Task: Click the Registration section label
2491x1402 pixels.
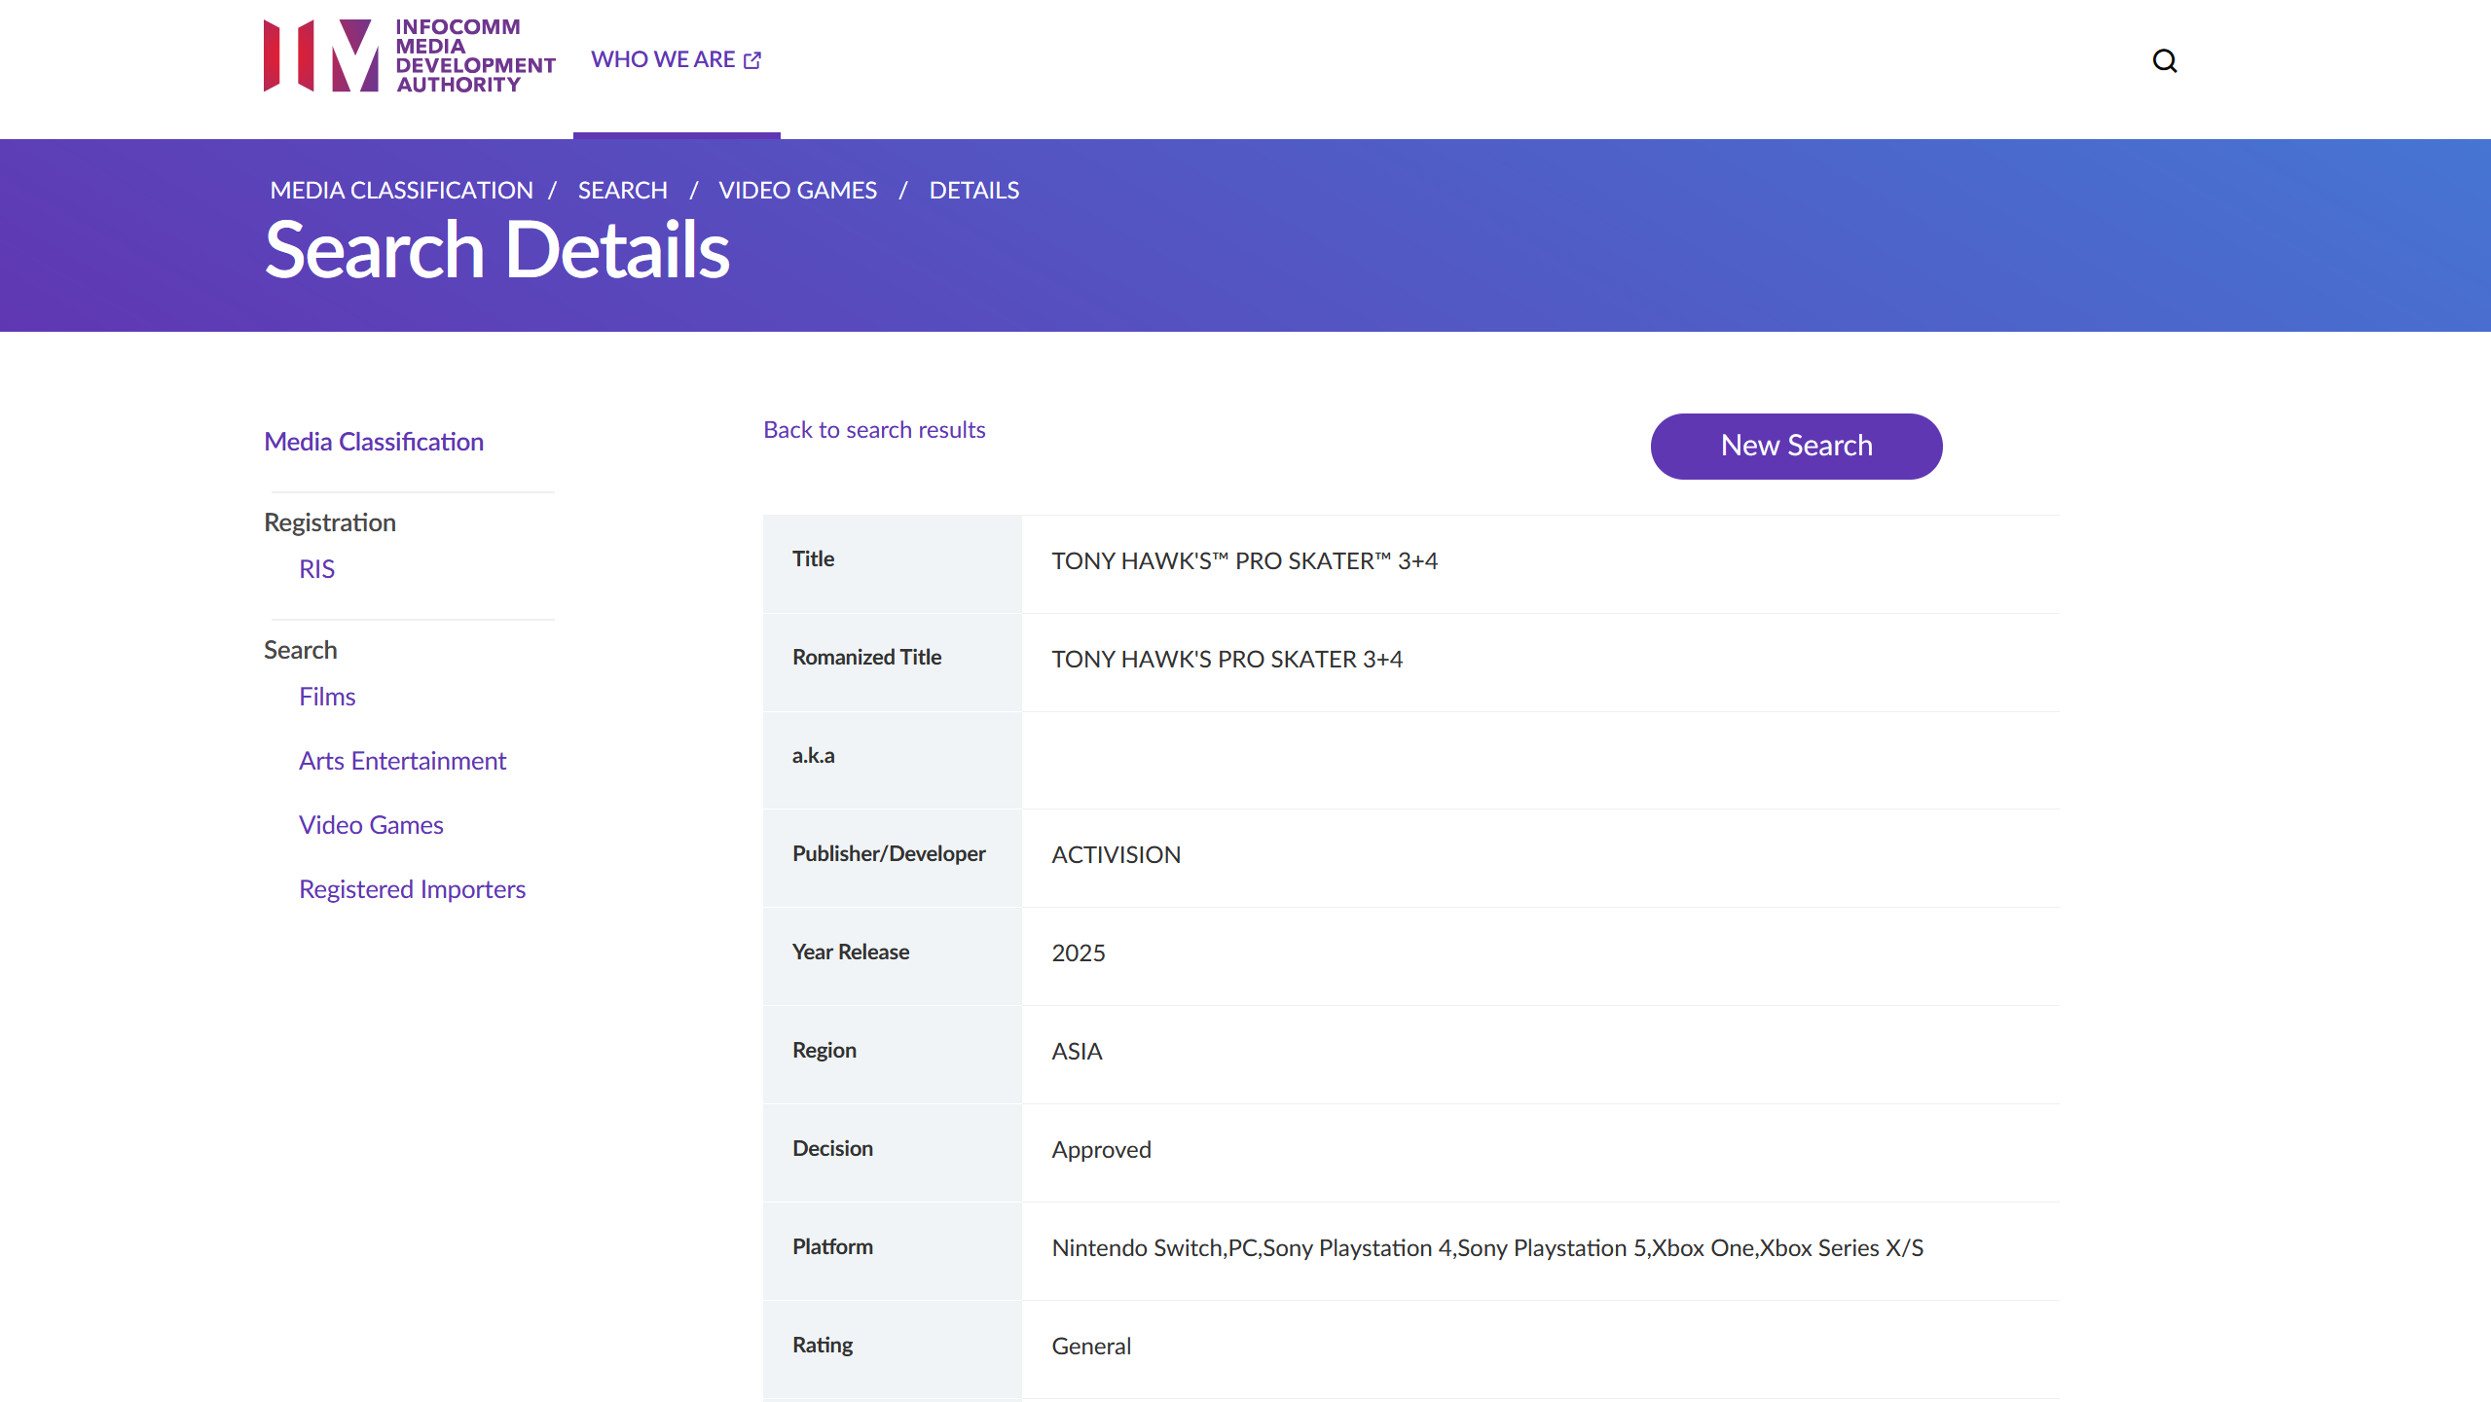Action: pos(330,522)
